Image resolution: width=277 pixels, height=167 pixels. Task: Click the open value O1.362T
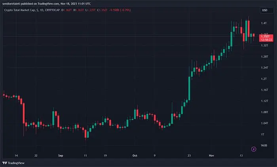point(66,10)
